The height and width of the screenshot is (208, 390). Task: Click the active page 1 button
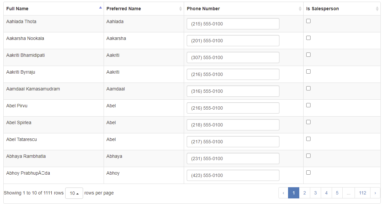293,193
